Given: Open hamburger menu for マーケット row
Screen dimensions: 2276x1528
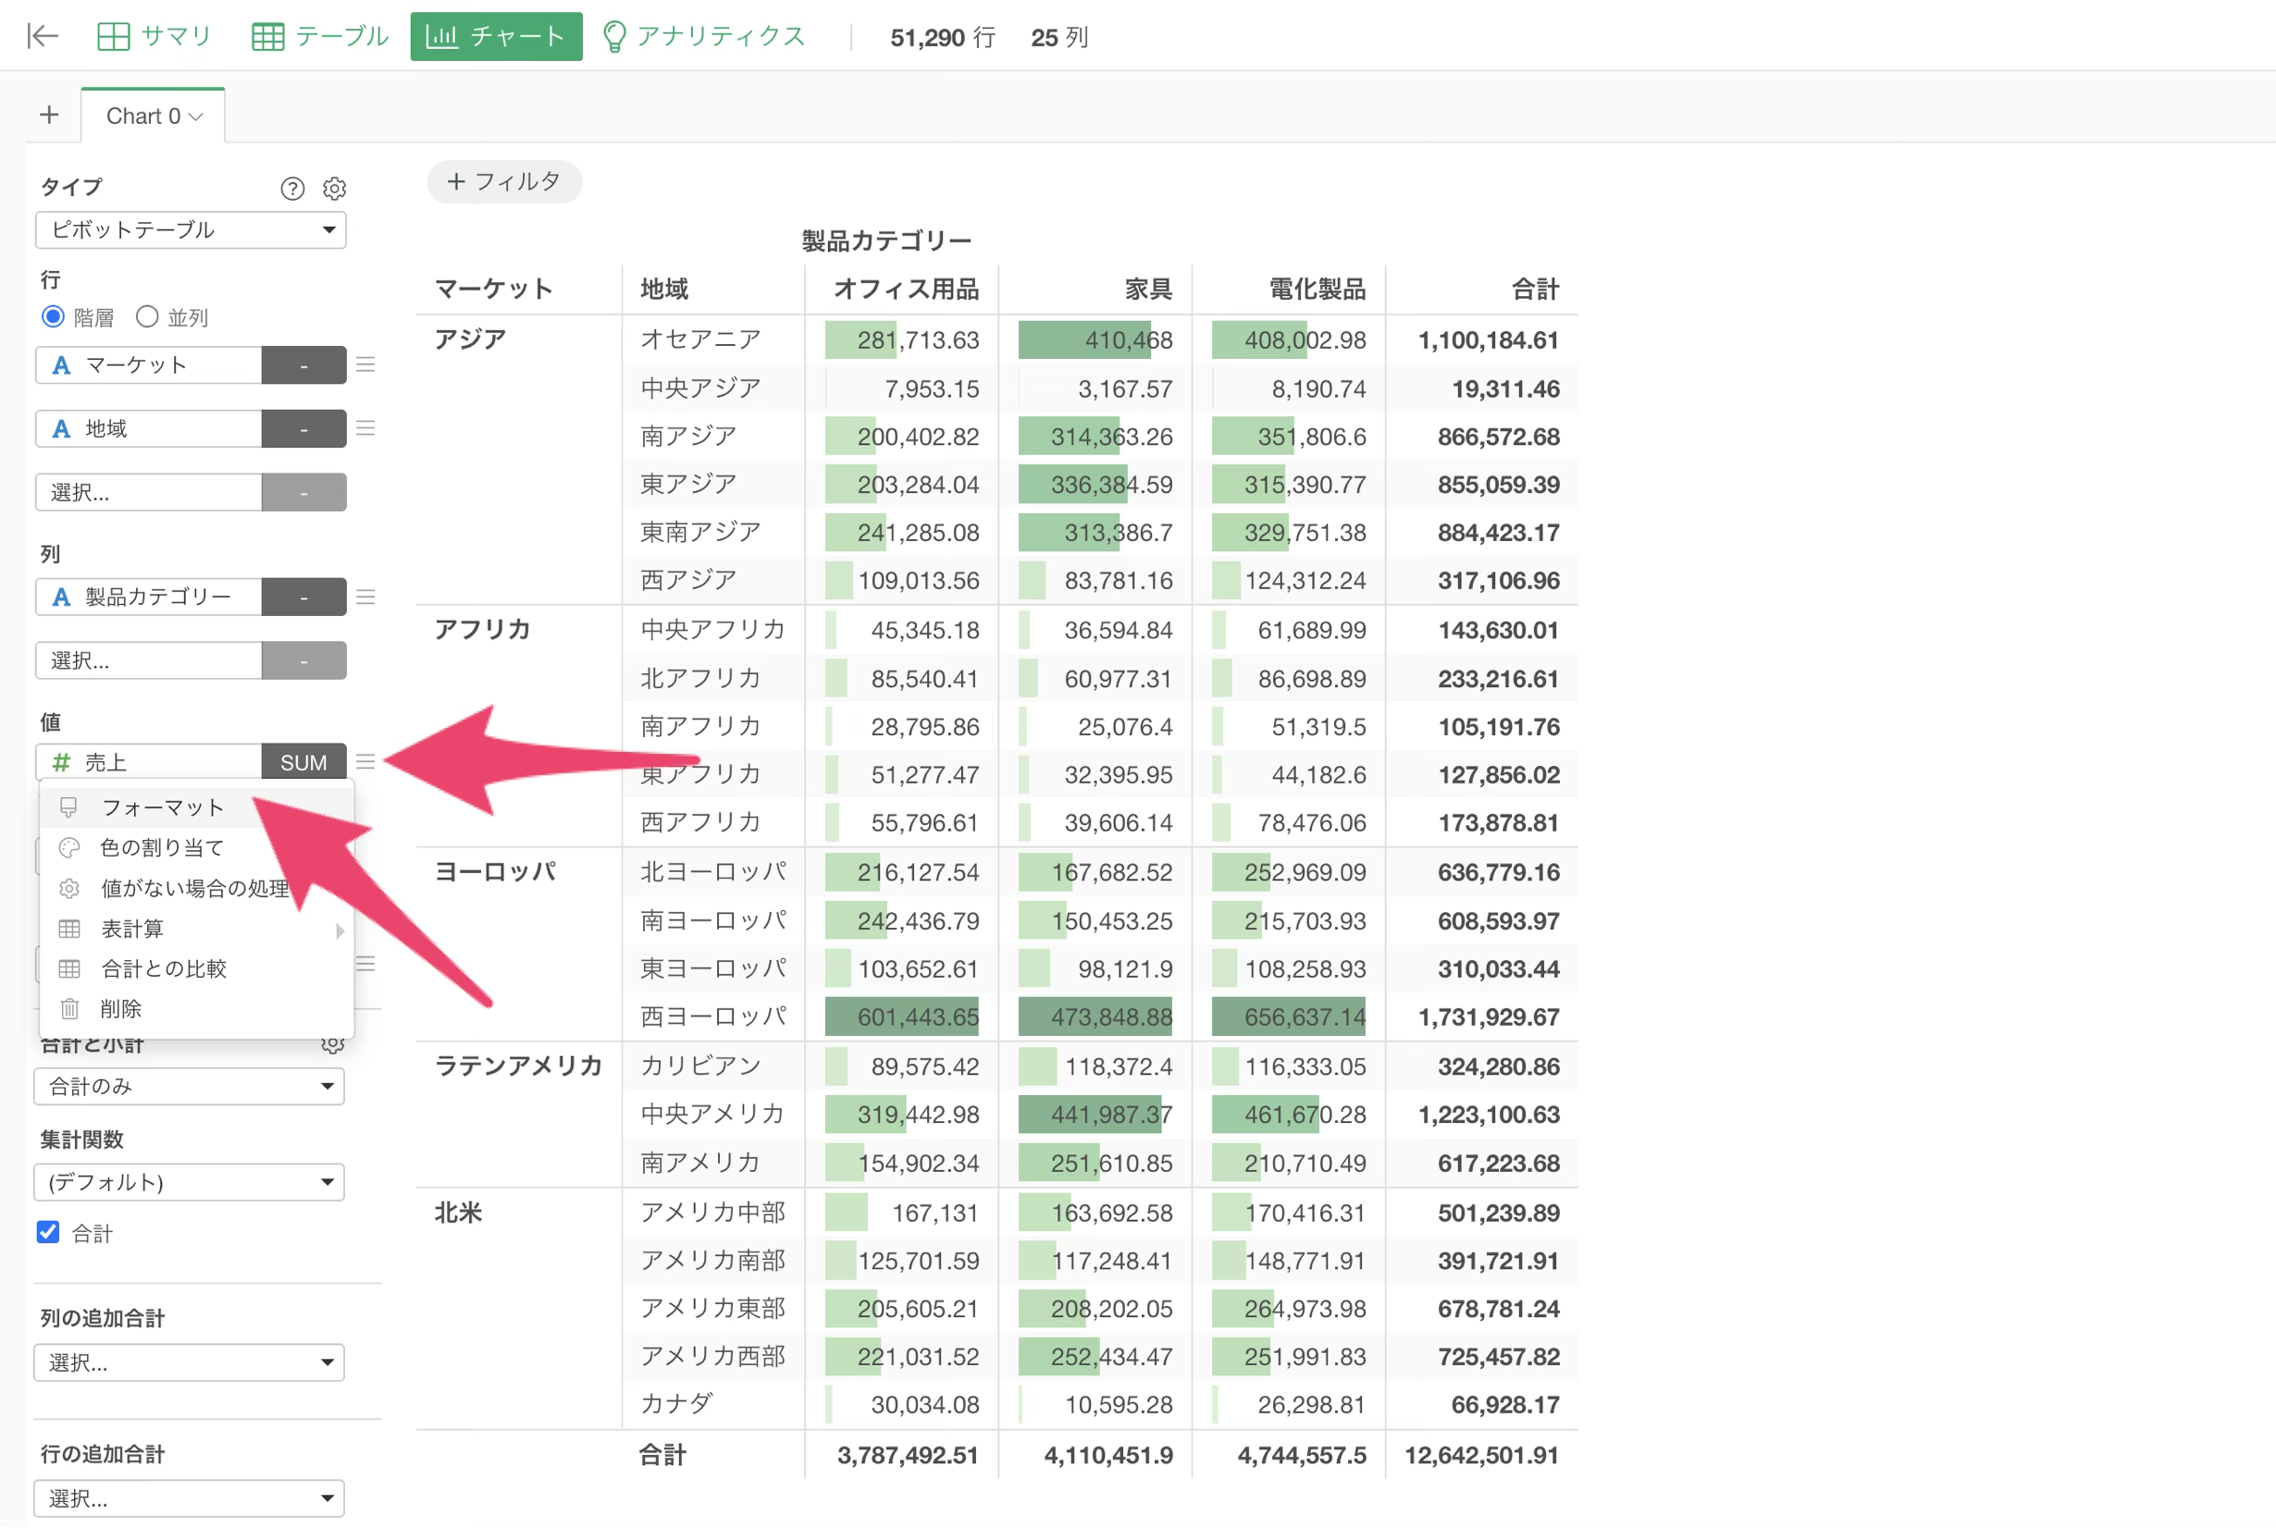Looking at the screenshot, I should click(365, 364).
